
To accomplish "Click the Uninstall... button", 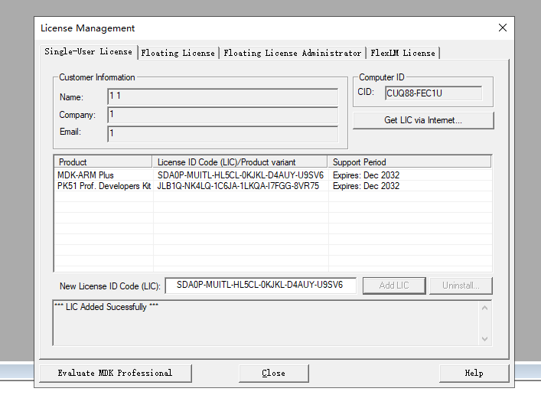I will point(461,286).
